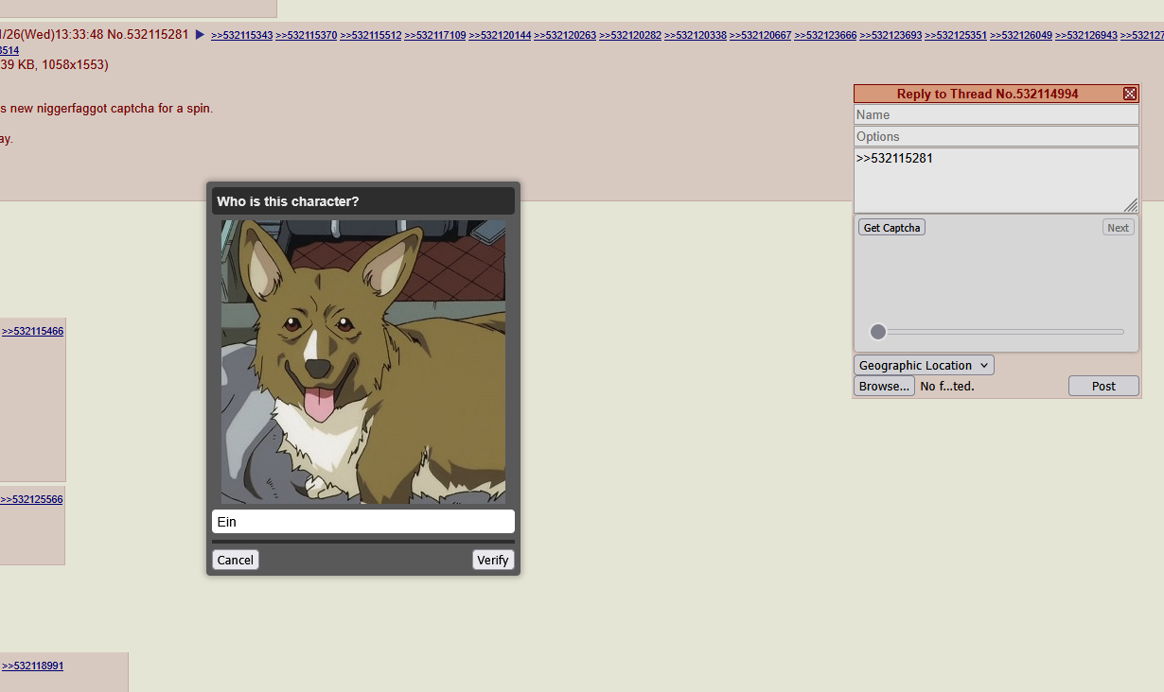The height and width of the screenshot is (692, 1164).
Task: Open backlink >>532115343
Action: [x=242, y=36]
